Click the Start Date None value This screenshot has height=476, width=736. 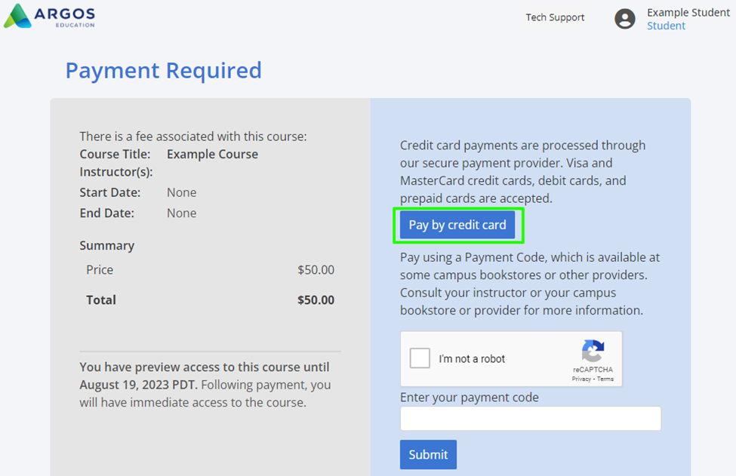click(182, 193)
